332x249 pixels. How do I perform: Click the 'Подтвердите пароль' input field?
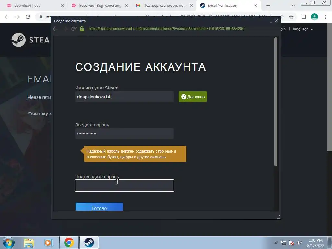click(x=124, y=185)
